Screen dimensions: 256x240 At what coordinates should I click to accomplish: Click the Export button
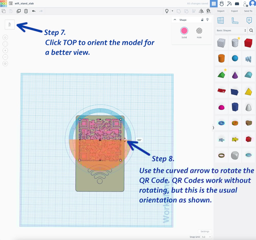point(234,11)
